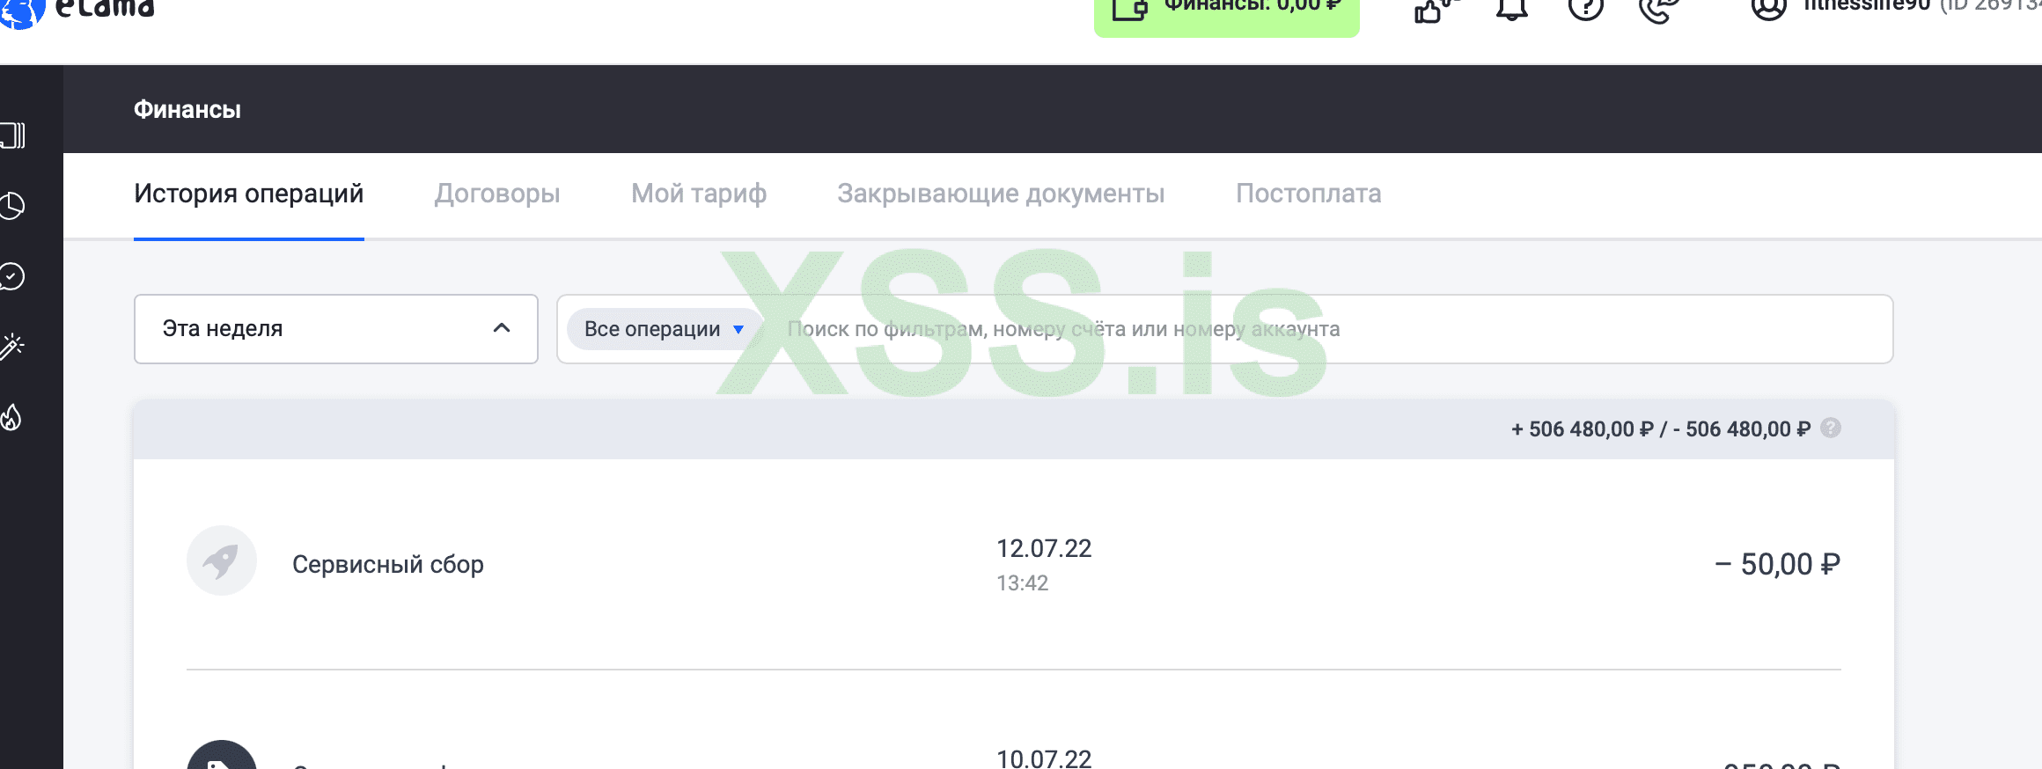Switch to the "Мой тариф" tab
The image size is (2042, 769).
pos(699,194)
